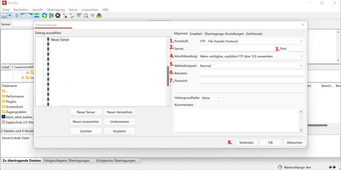This screenshot has width=341, height=170.
Task: Open the Server menu
Action: pyautogui.click(x=73, y=10)
